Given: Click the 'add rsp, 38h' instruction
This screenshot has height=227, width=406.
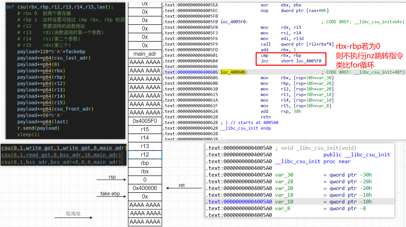Looking at the screenshot, I should [281, 111].
